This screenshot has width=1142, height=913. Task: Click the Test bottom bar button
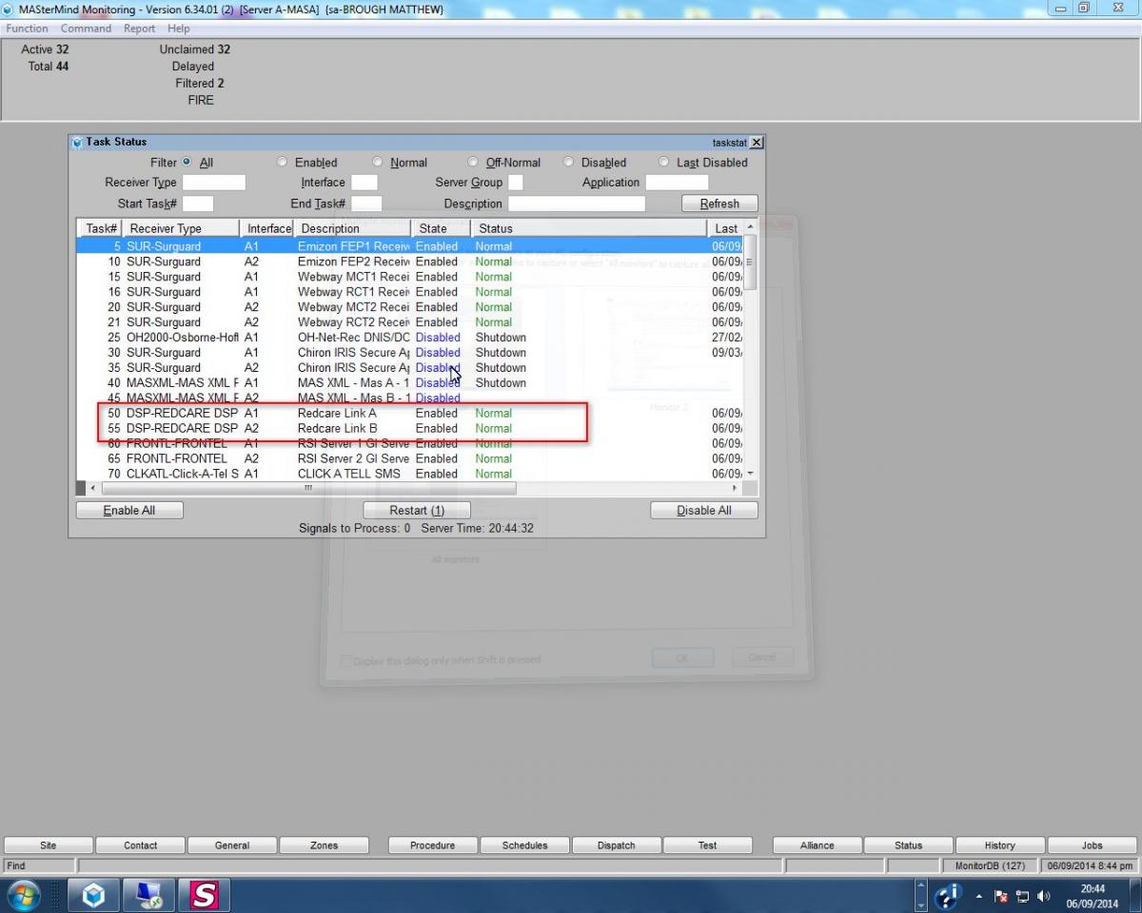pos(708,845)
